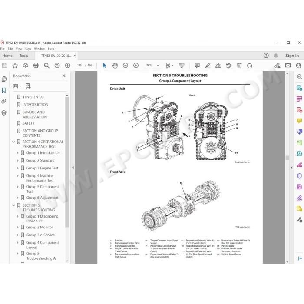304x304 pixels.
Task: Open the Bookmarks panel icon
Action: tap(4, 90)
